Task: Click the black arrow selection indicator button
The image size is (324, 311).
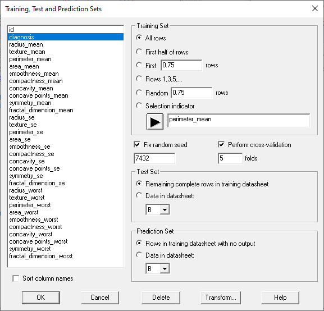Action: pos(155,122)
